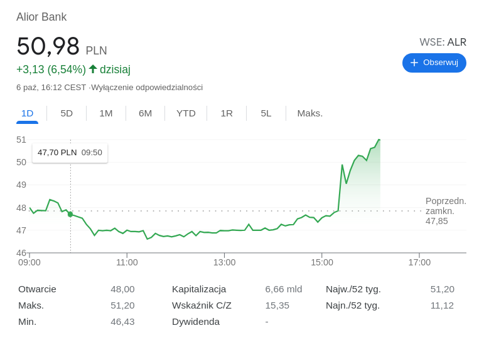Click the +3,13 (6,54%) change value
Screen dimensions: 489x338
(x=51, y=69)
